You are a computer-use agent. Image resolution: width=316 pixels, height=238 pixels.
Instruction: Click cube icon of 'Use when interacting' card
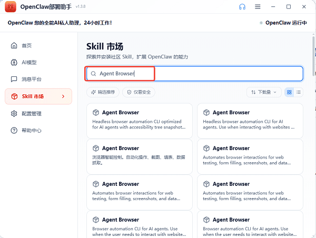pos(206,113)
